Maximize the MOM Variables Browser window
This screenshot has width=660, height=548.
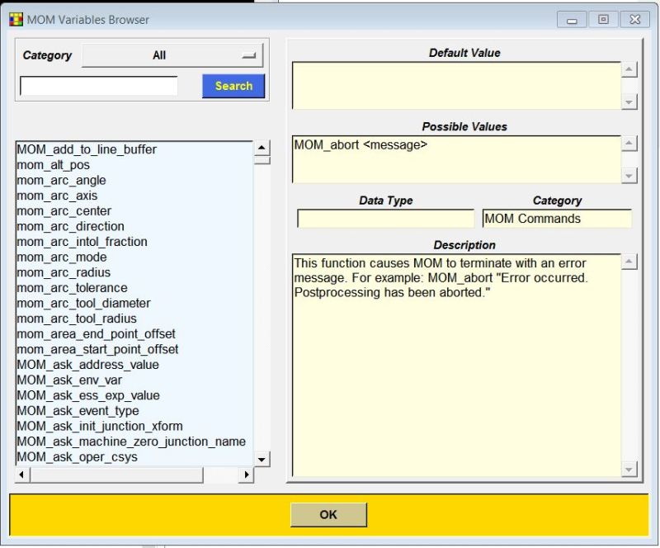click(x=603, y=19)
